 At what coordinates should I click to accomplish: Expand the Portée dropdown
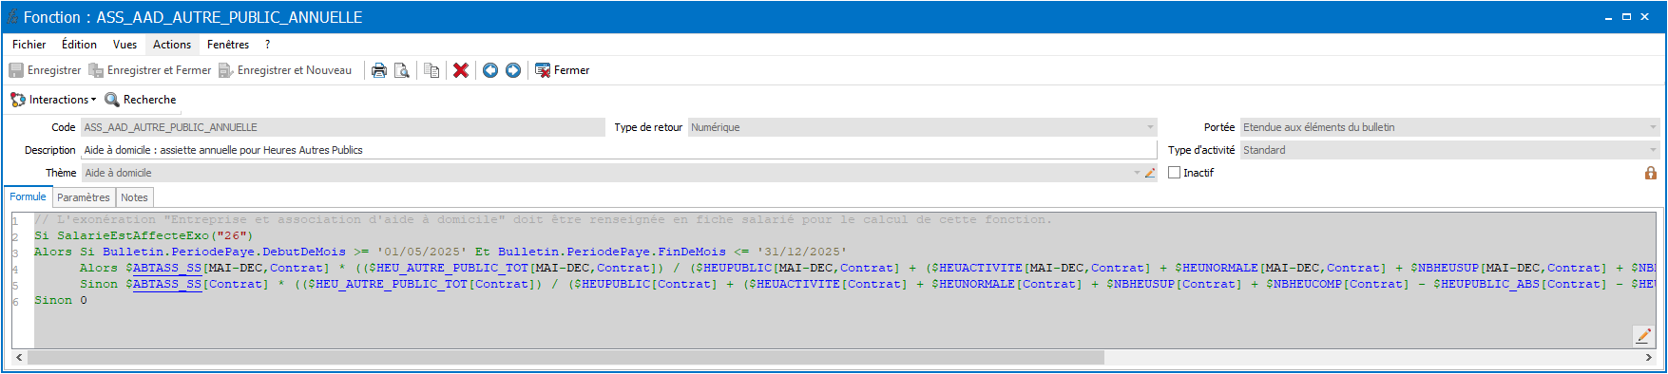1653,127
